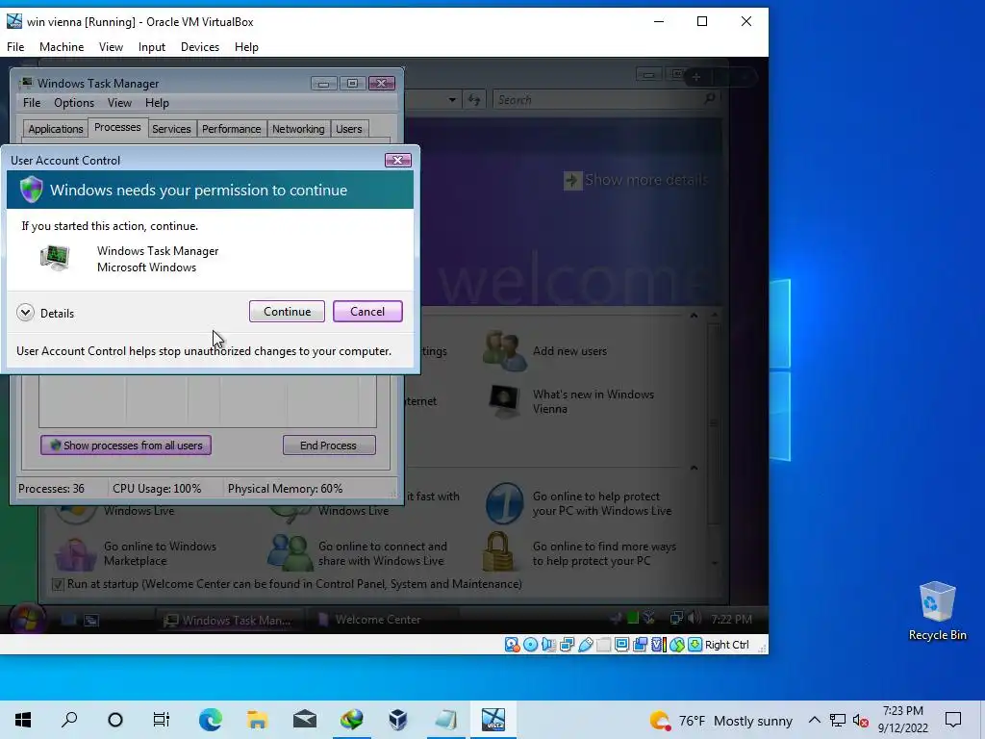Click Go online to help protect your PC with Windows Live
This screenshot has height=739, width=985.
tap(602, 503)
